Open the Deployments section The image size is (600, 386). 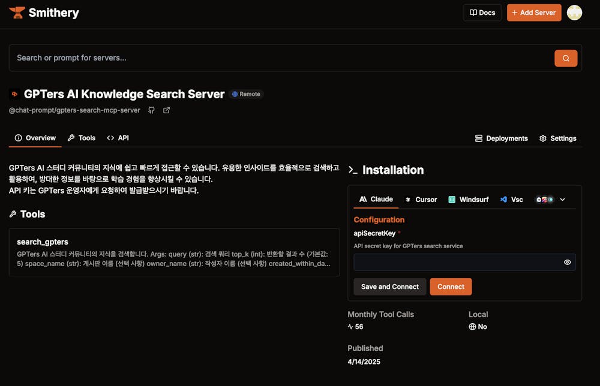coord(502,138)
